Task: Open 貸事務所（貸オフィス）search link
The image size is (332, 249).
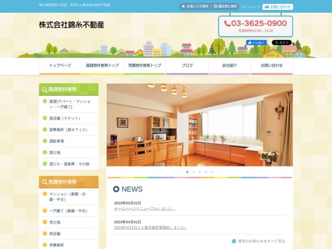Action: (68, 129)
